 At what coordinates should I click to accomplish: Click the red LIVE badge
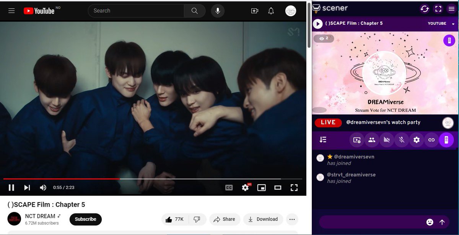[328, 122]
